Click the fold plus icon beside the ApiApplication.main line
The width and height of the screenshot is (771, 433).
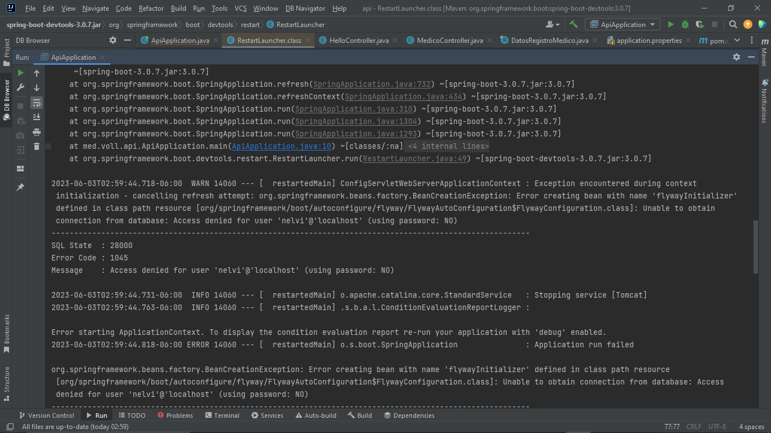(x=49, y=146)
